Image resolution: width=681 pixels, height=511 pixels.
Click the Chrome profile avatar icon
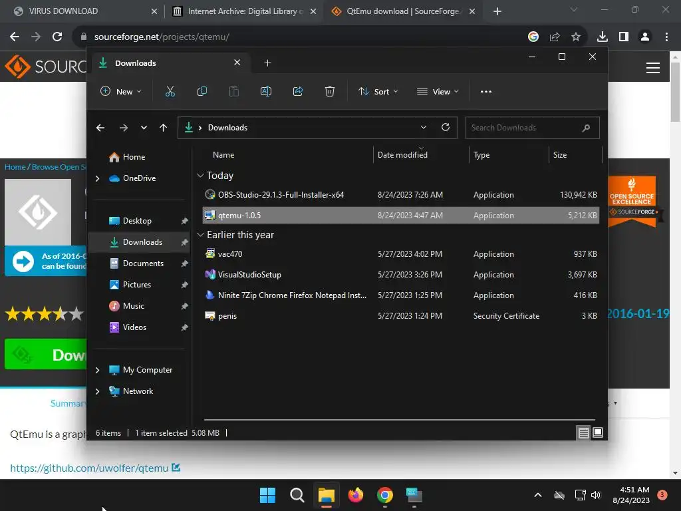pos(645,37)
